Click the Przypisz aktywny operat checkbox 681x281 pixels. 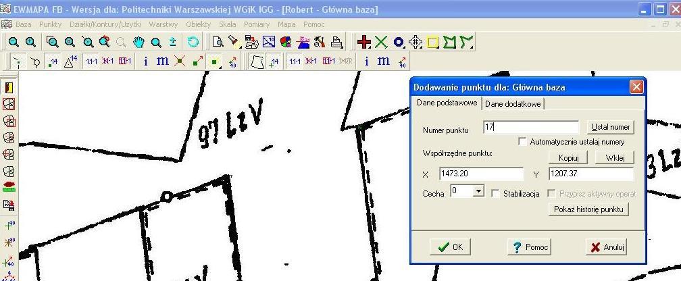551,193
